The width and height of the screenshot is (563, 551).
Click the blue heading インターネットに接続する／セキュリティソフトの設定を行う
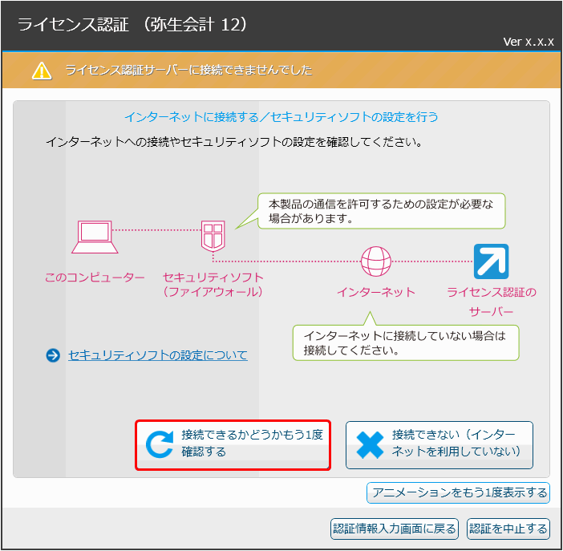tap(281, 117)
